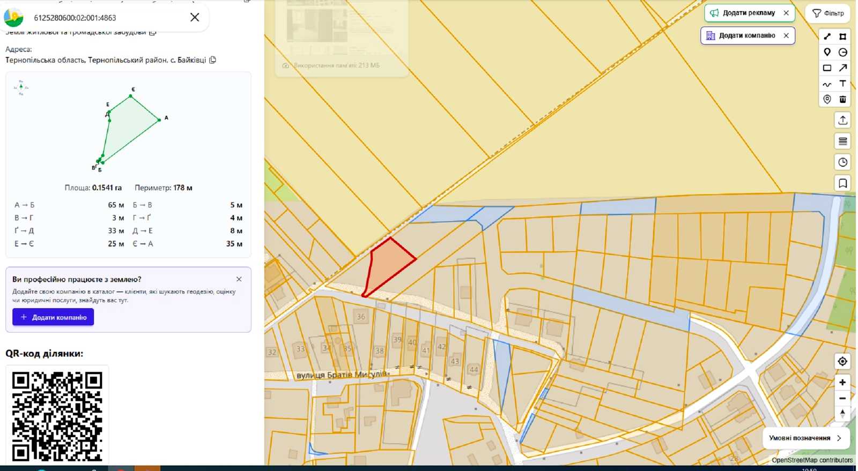The image size is (858, 471).
Task: Reset map orientation with compass arrow
Action: click(842, 414)
